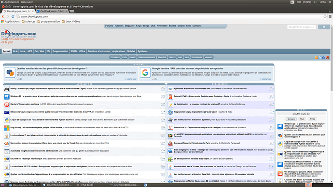Click the Google logo article thumbnail
Image resolution: width=333 pixels, height=187 pixels.
(x=145, y=72)
